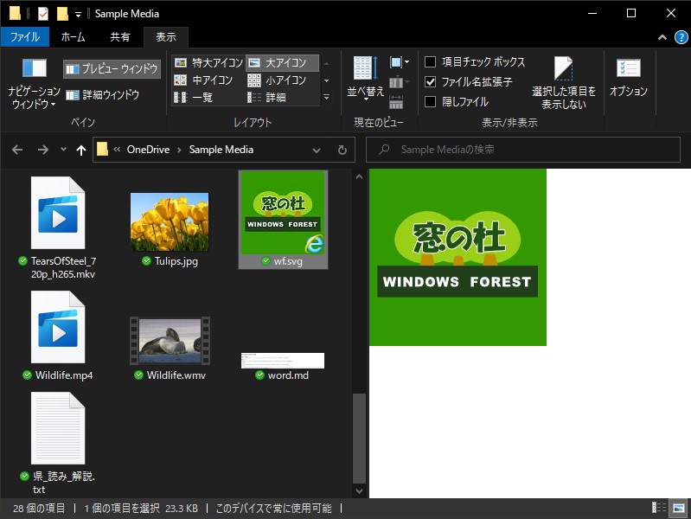Toggle the 詳細ウィンドウ pane

pyautogui.click(x=103, y=95)
